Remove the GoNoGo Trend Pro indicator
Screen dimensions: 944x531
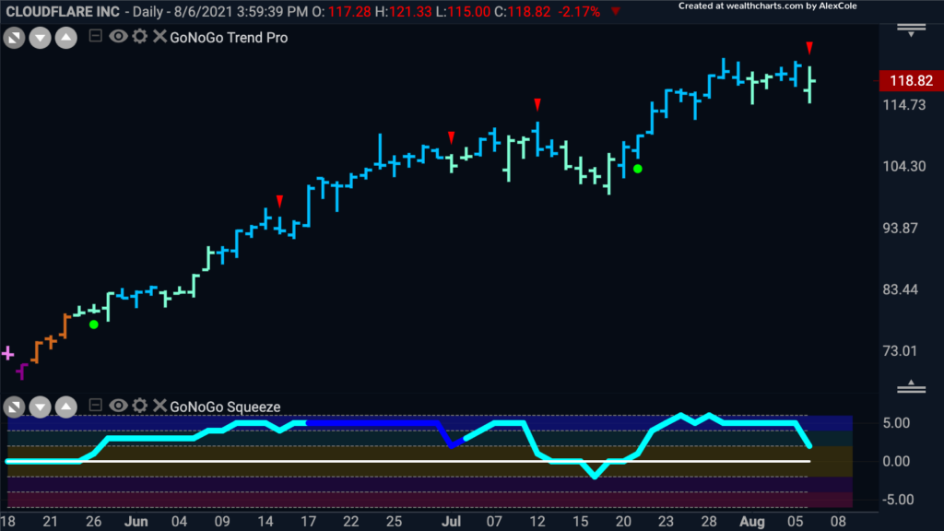pos(159,36)
